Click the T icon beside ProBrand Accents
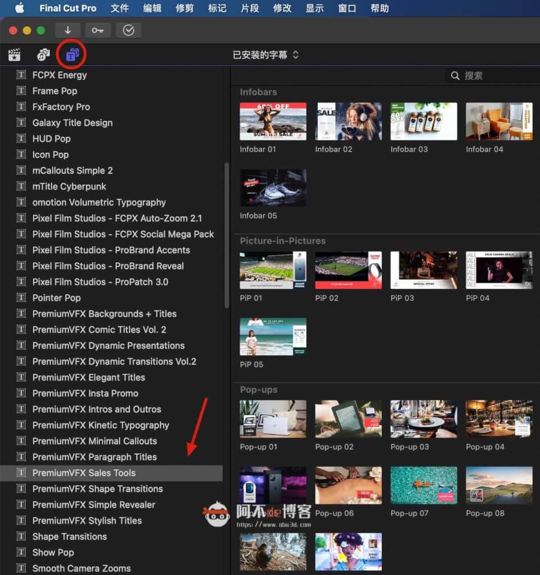Viewport: 540px width, 575px height. [21, 250]
